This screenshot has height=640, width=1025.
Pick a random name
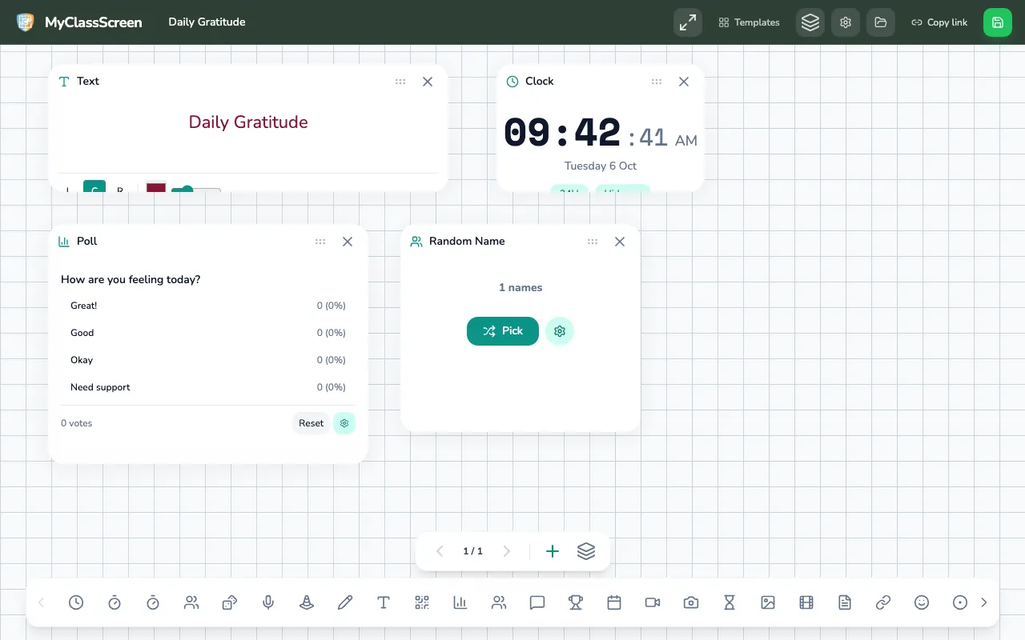coord(503,331)
